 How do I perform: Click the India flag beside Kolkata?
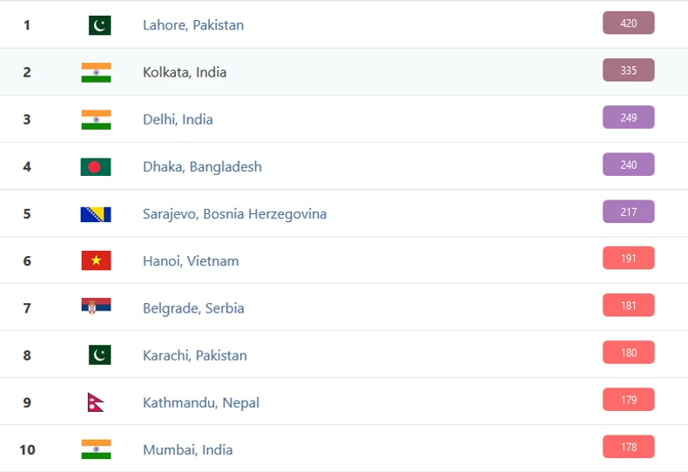coord(96,72)
